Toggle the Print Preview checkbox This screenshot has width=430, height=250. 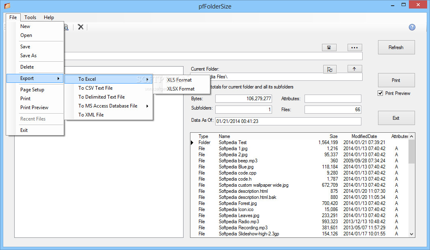coord(380,93)
